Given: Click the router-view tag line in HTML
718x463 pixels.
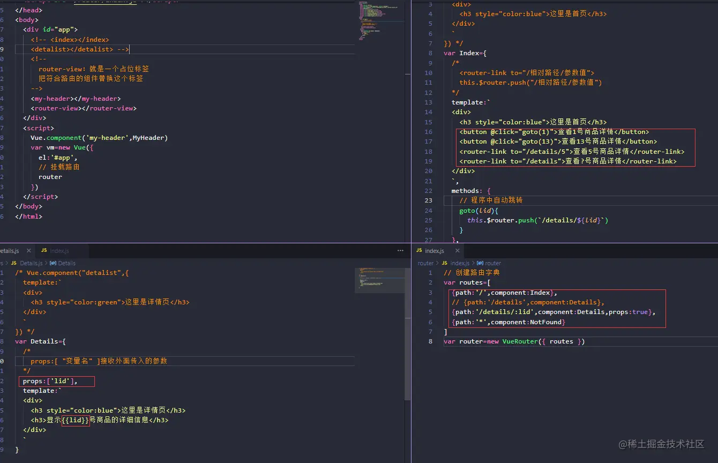Looking at the screenshot, I should [84, 108].
